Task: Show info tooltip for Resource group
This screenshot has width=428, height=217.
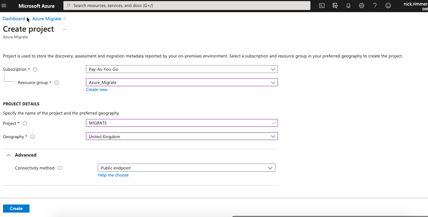Action: [56, 83]
